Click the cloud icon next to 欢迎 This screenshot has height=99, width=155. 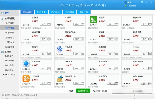(x=2, y=13)
